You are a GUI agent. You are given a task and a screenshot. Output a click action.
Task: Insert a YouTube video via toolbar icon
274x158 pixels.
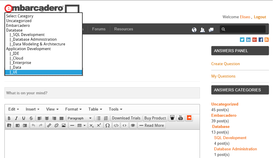click(180, 118)
